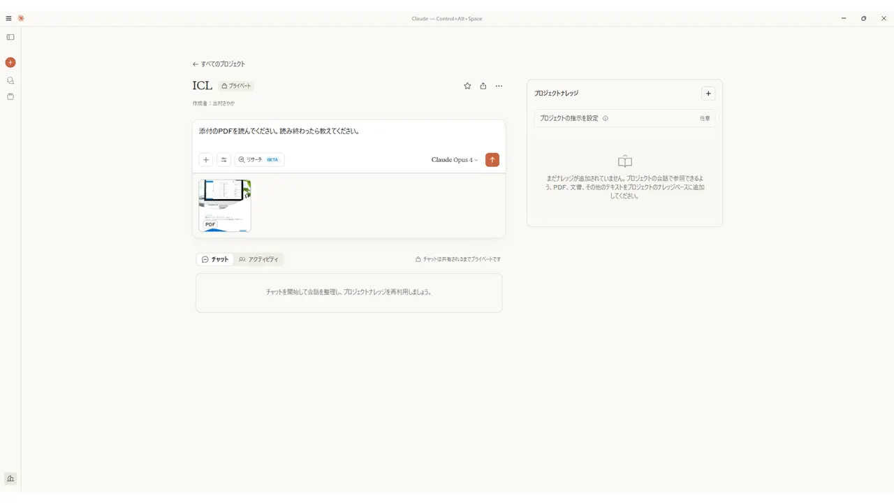Open the project's three-dot options menu
This screenshot has width=894, height=503.
499,86
